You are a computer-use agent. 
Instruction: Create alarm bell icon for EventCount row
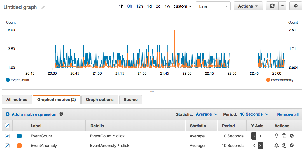click(x=277, y=136)
